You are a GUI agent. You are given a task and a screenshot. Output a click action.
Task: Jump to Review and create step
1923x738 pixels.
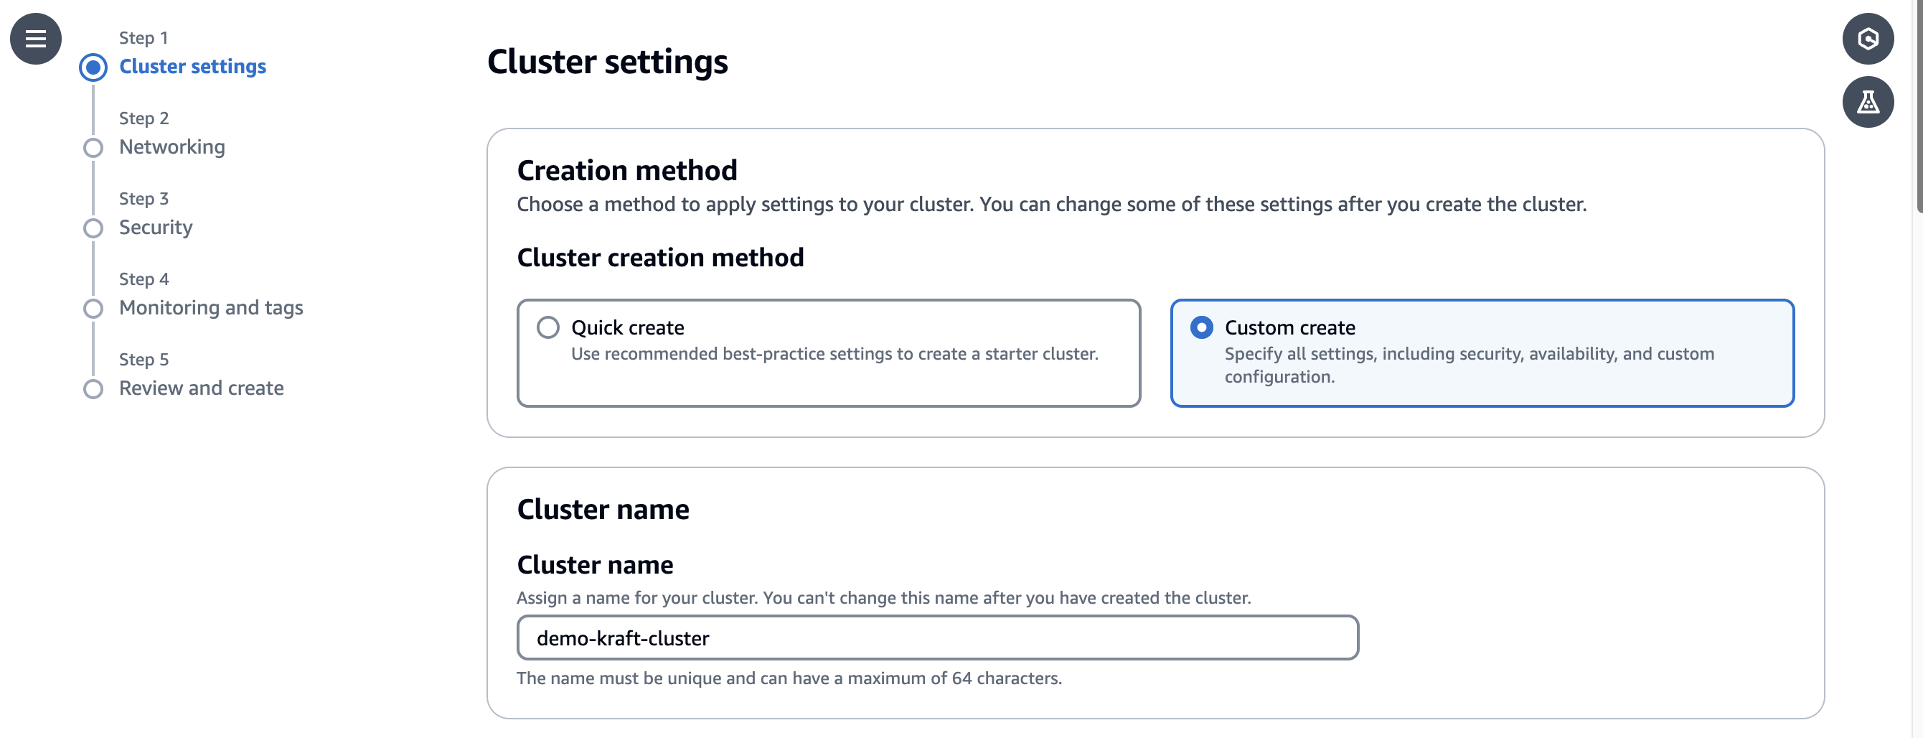(201, 388)
